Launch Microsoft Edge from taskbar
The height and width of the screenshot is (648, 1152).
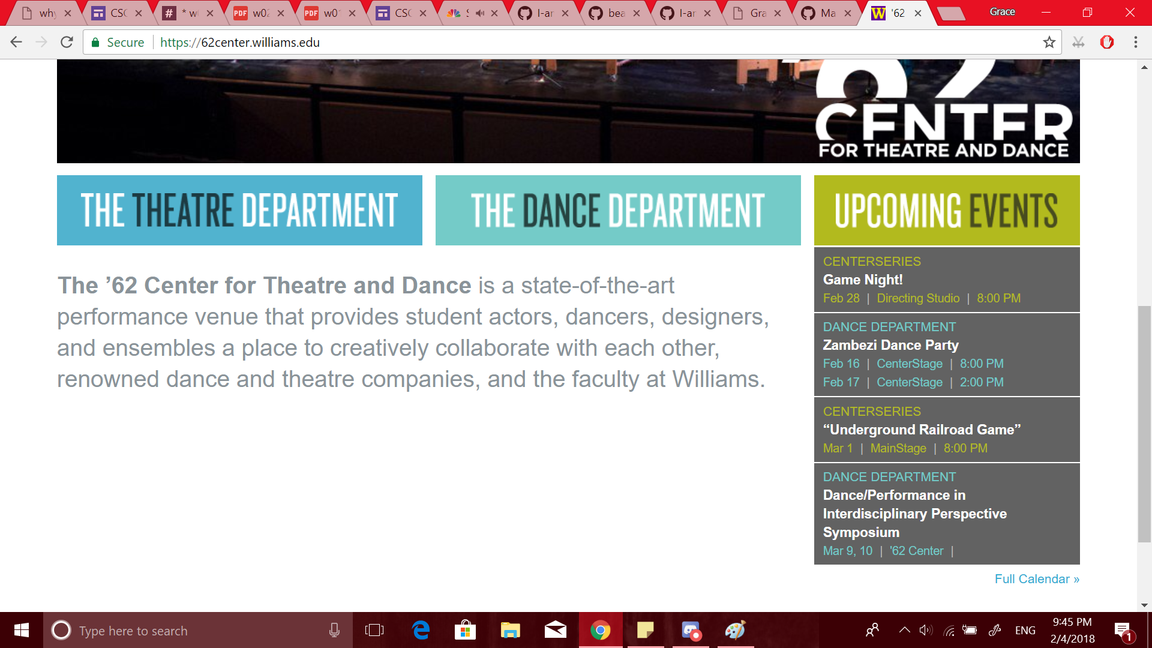pyautogui.click(x=421, y=630)
